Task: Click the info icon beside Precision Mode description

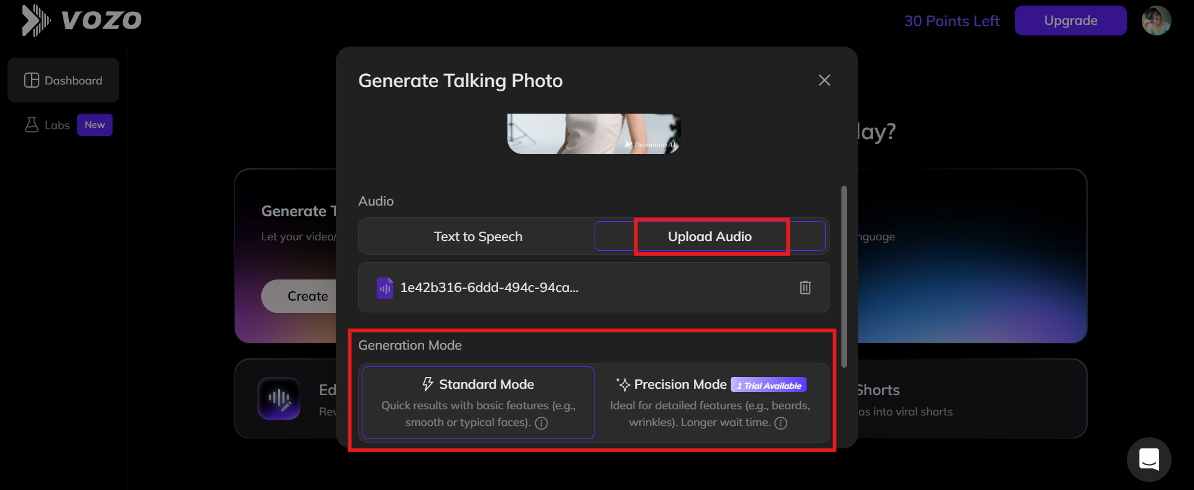Action: click(781, 423)
